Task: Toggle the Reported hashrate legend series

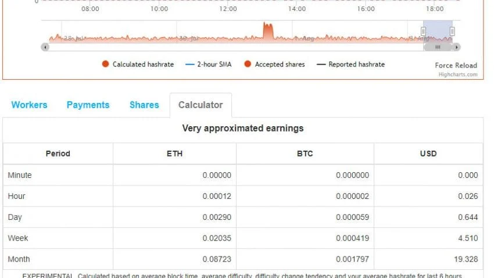Action: [350, 65]
